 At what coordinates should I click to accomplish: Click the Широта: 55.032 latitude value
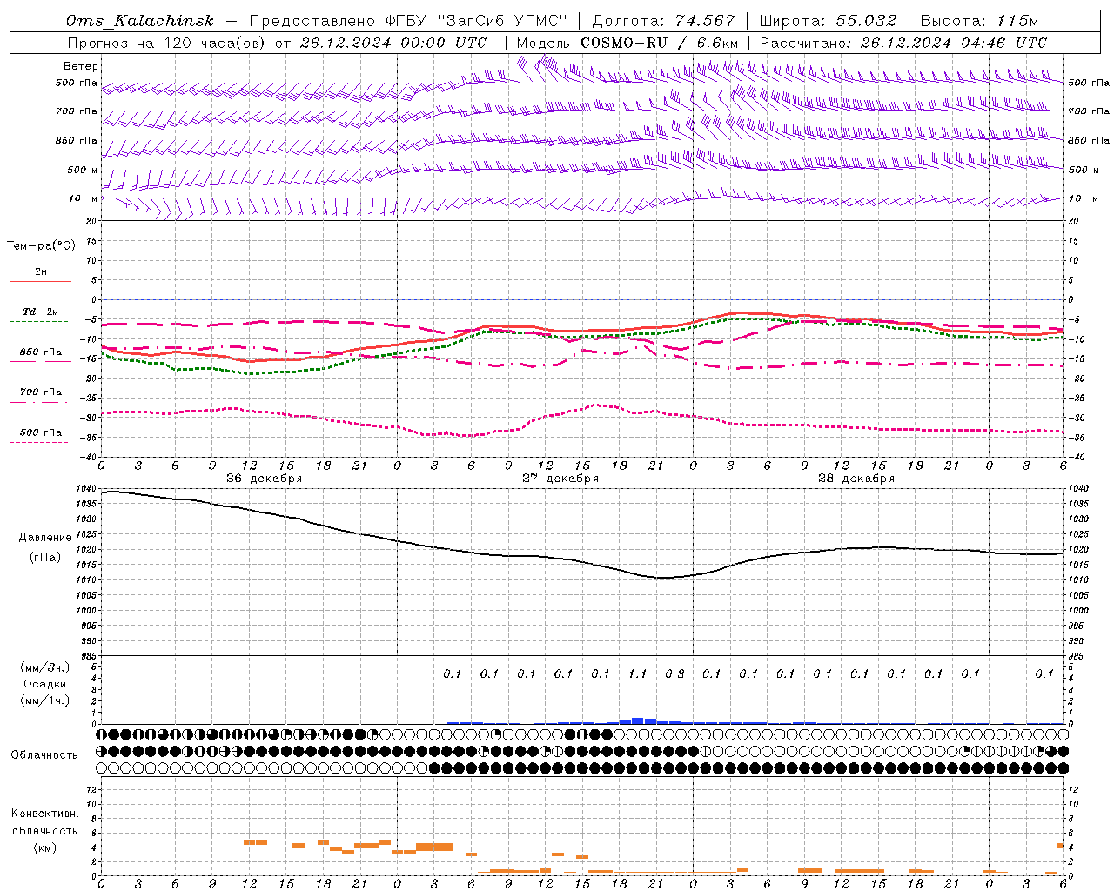(828, 21)
